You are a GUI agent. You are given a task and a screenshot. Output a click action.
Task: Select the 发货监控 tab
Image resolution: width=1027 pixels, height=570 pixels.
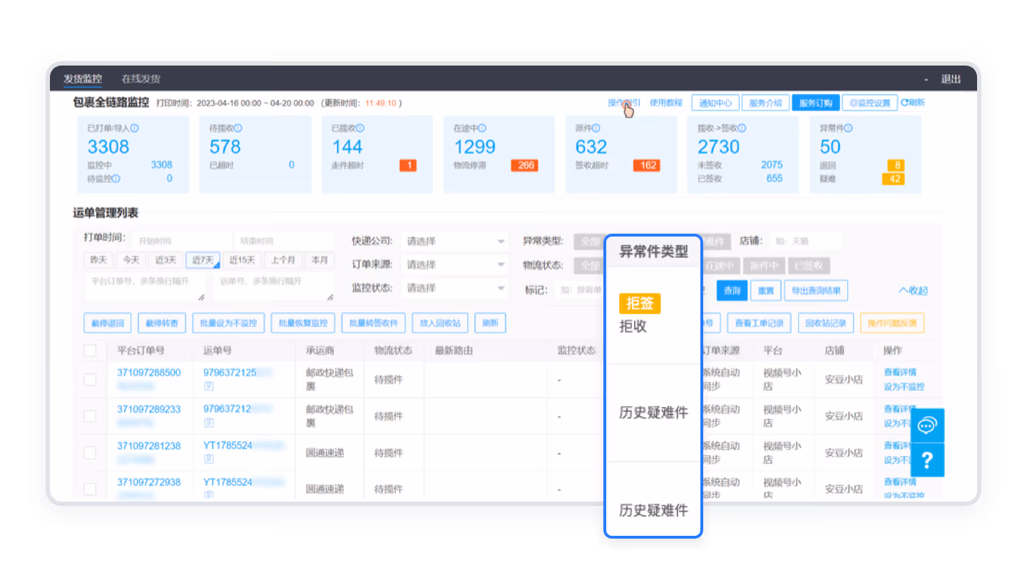pyautogui.click(x=83, y=78)
